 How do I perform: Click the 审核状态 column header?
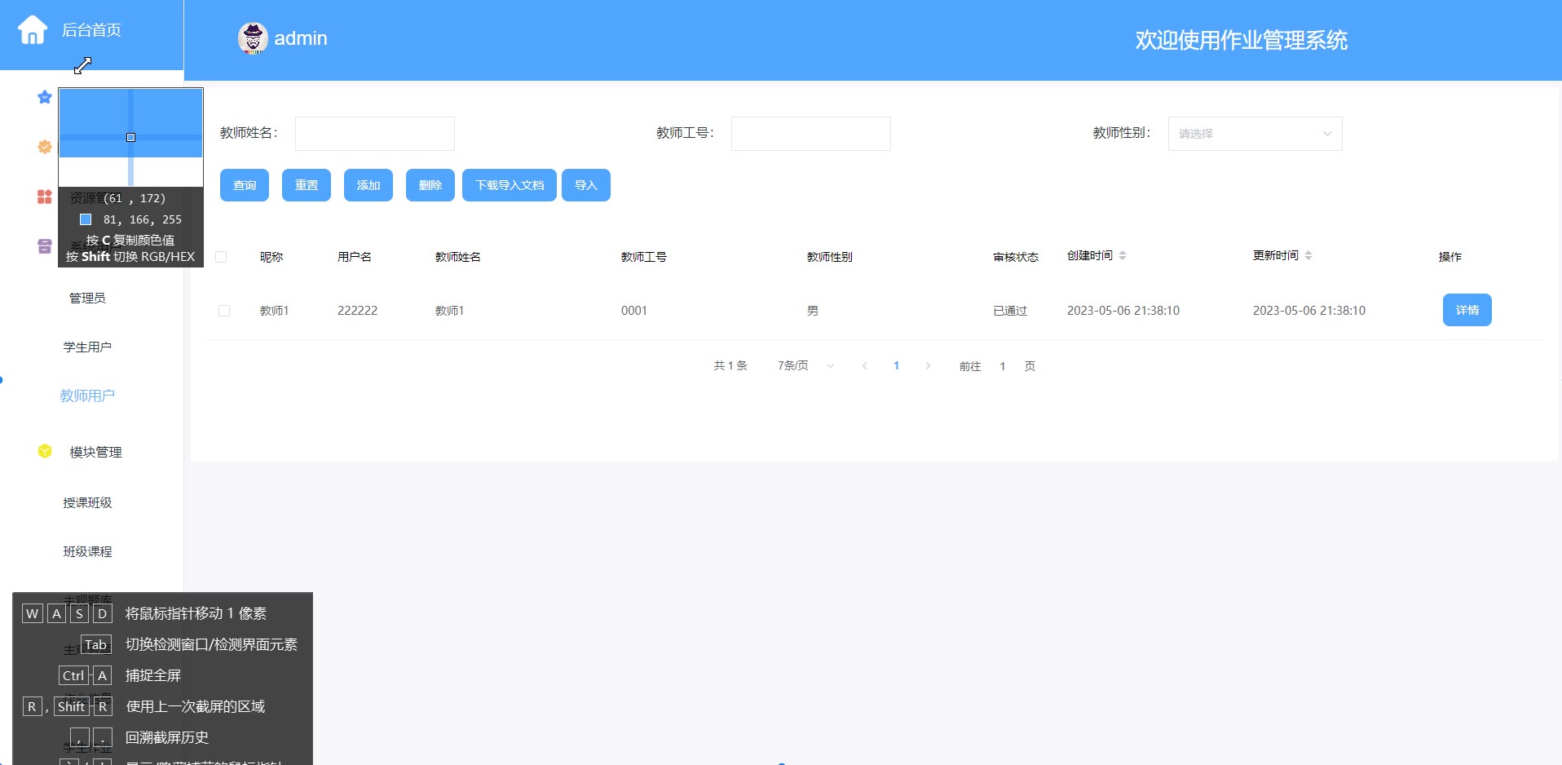(1016, 257)
